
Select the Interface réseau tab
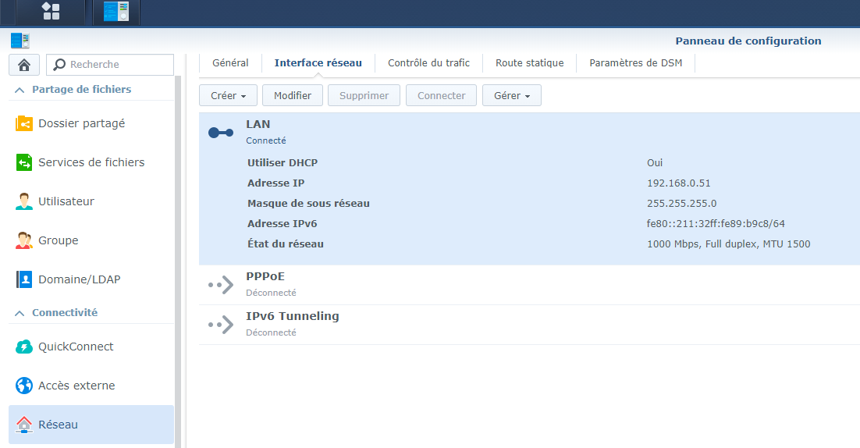[318, 63]
